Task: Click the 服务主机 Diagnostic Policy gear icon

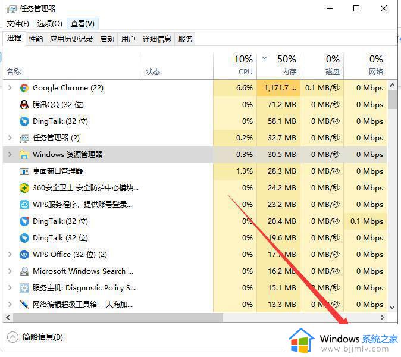Action: point(24,288)
